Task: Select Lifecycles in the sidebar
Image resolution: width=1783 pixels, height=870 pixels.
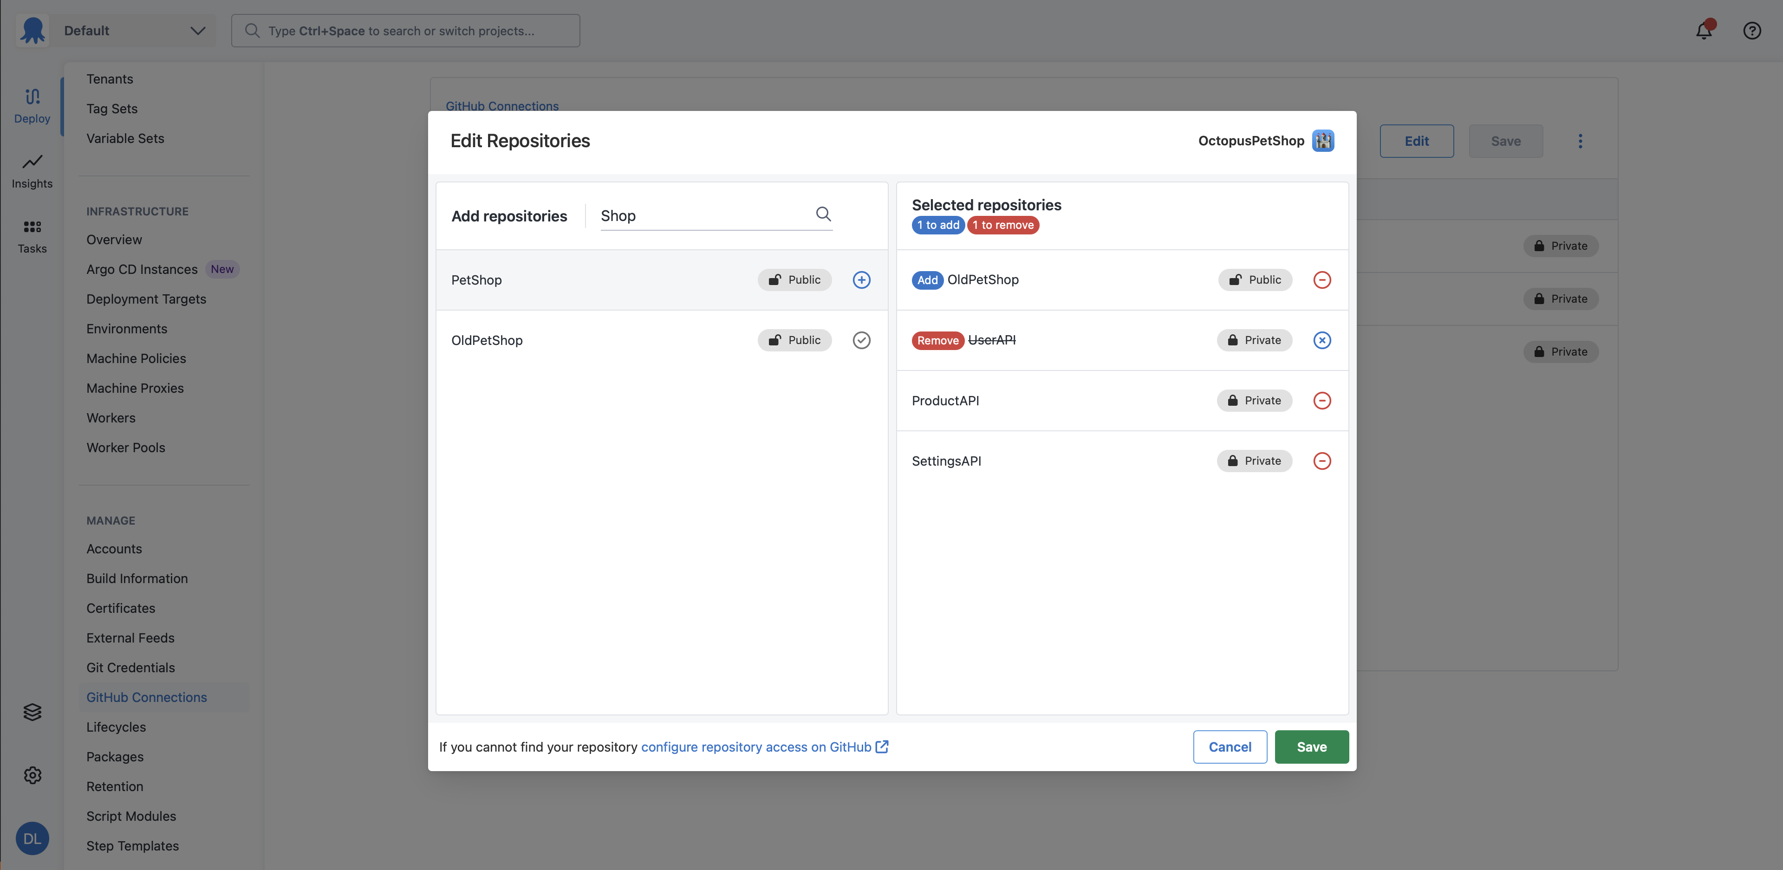Action: [x=116, y=727]
